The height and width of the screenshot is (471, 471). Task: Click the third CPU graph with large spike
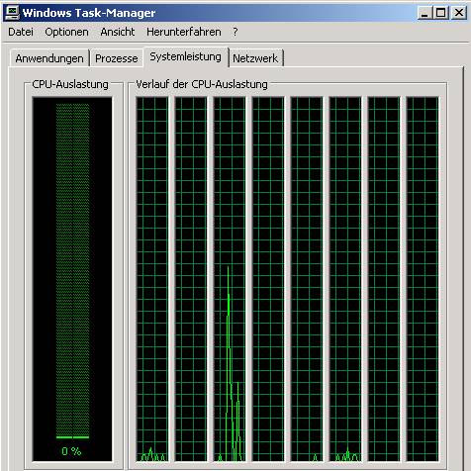tap(230, 279)
